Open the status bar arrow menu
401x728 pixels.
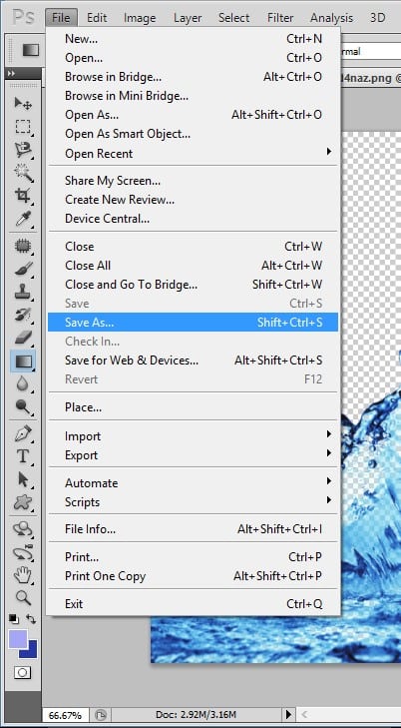click(x=289, y=715)
